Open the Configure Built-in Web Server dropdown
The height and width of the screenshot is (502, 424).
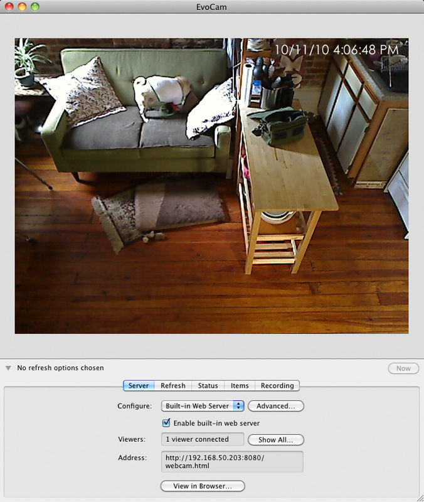pos(203,406)
